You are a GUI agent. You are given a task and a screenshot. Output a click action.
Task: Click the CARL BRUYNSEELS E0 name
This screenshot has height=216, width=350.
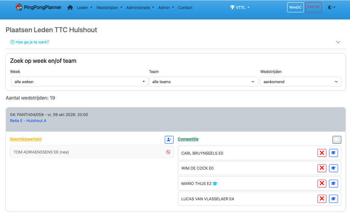202,153
